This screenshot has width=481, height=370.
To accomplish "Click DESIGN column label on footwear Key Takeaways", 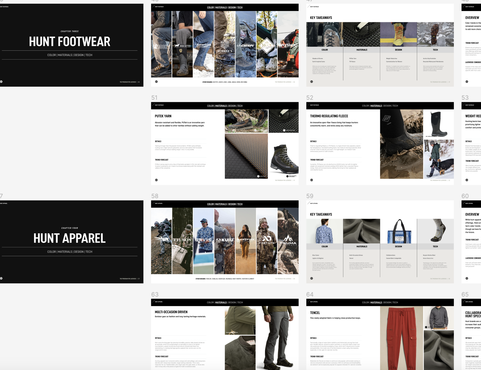I will [398, 50].
